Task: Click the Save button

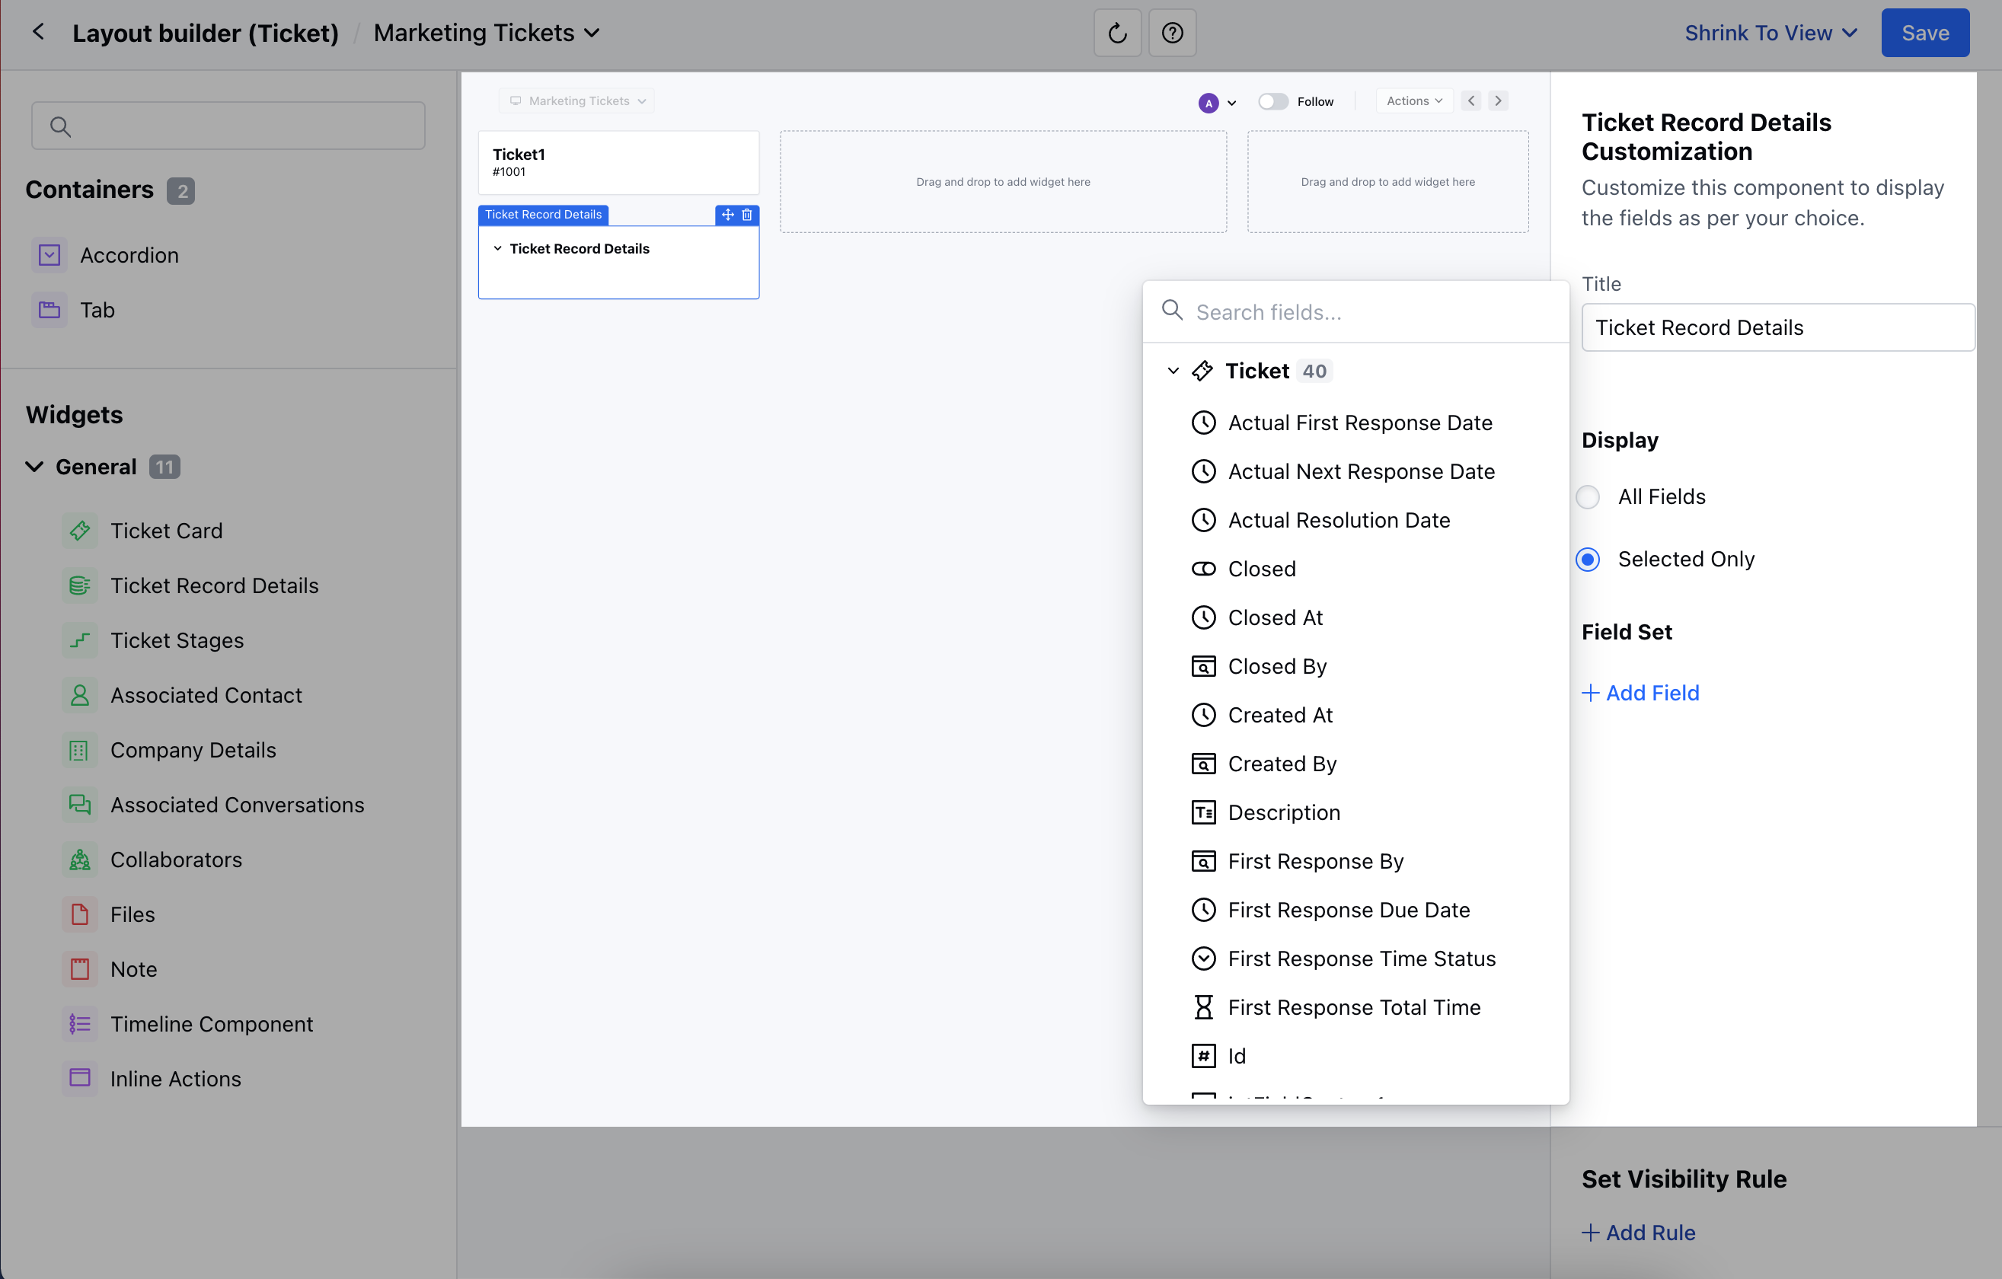Action: click(1924, 33)
